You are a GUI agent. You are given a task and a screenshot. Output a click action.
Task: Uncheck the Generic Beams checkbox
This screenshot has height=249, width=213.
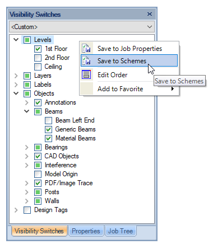(x=48, y=129)
